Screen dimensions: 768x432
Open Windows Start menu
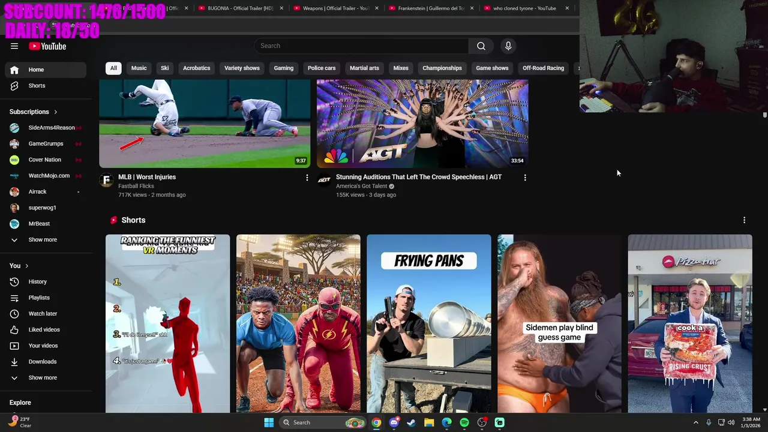269,422
